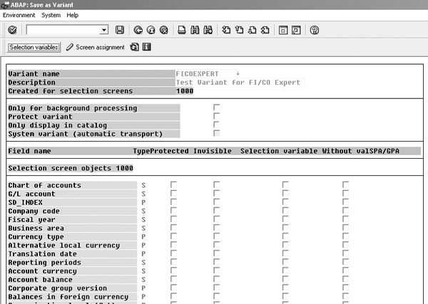Tick Protected checkbox for Chart of accounts

[x=173, y=185]
